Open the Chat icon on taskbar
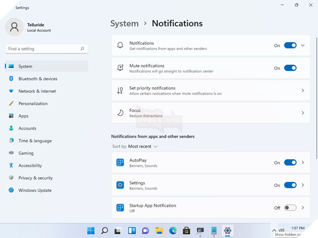318x238 pixels. [x=145, y=230]
